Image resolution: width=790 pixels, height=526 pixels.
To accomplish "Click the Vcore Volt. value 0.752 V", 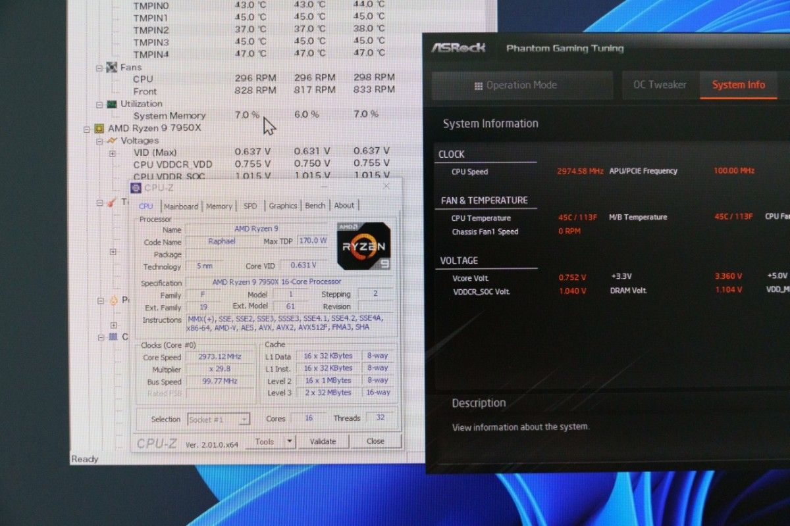I will click(572, 277).
